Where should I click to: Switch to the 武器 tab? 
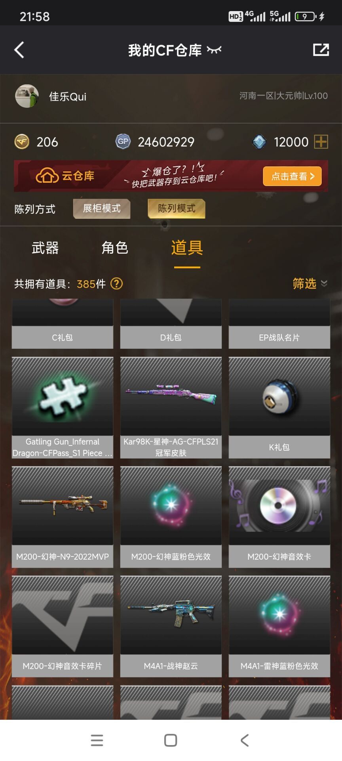[x=45, y=248]
